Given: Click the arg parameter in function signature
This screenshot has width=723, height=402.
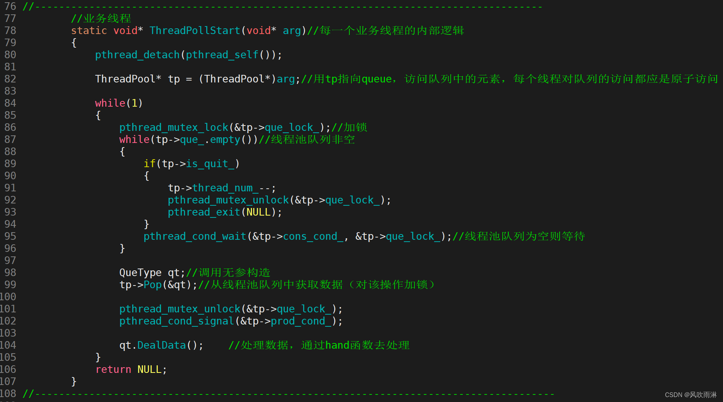Looking at the screenshot, I should click(x=292, y=31).
